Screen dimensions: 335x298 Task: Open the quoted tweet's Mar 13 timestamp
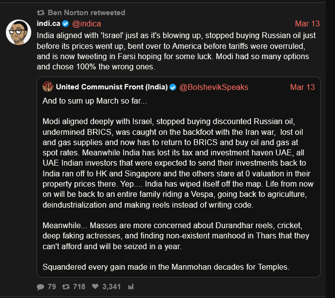pyautogui.click(x=303, y=87)
